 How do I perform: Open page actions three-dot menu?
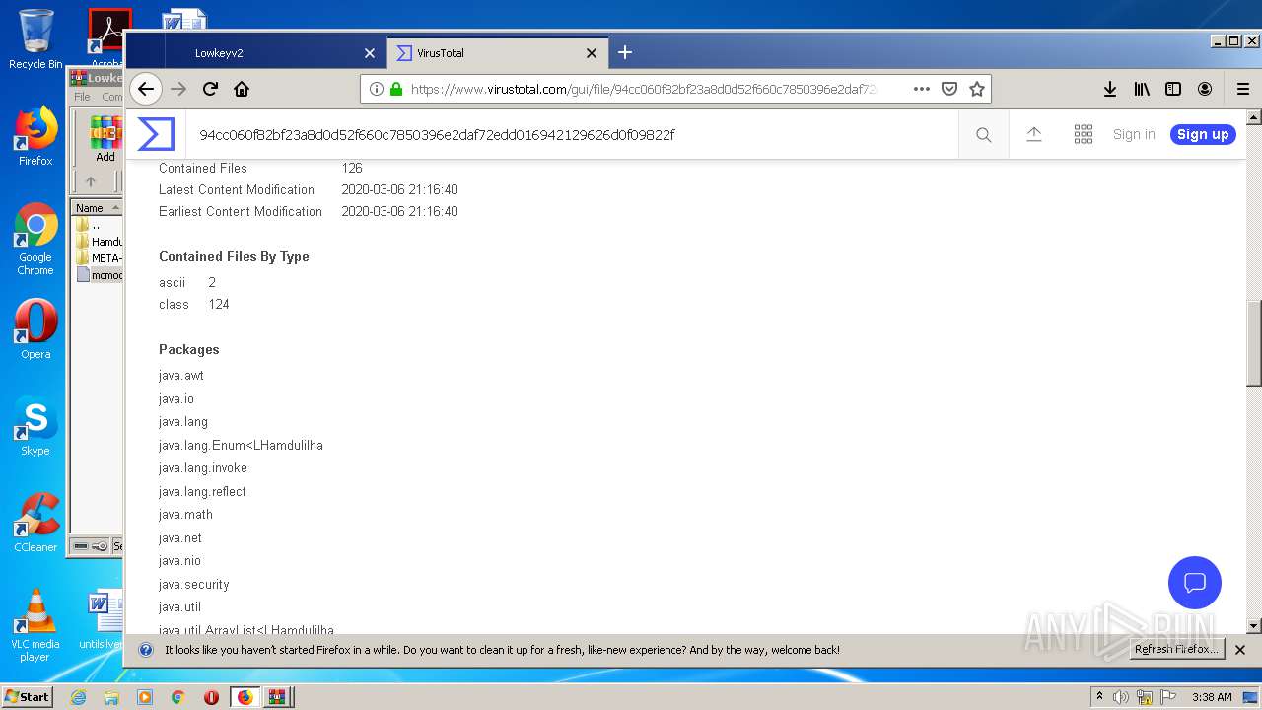[922, 89]
